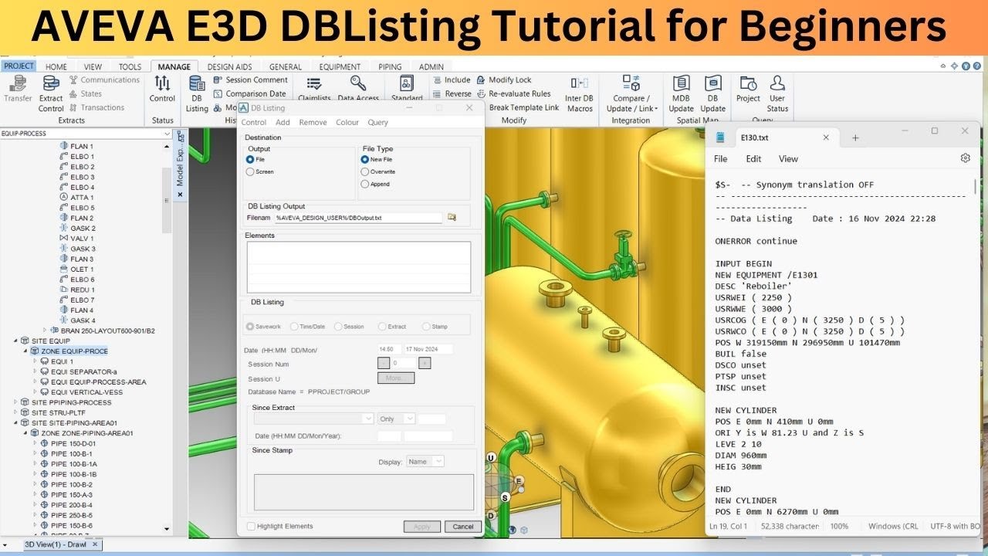The height and width of the screenshot is (556, 988).
Task: Select EQUI VERTICAL-VESS in the tree
Action: tap(81, 392)
